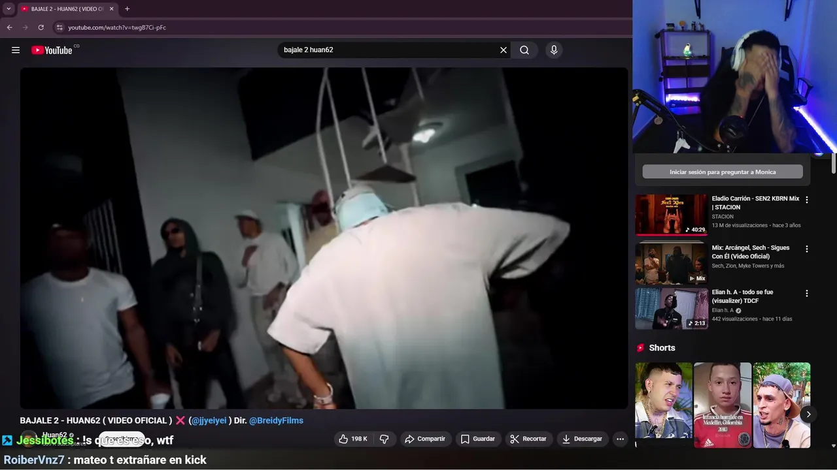Image resolution: width=837 pixels, height=470 pixels.
Task: Click the video player to pause playback
Action: tap(324, 238)
